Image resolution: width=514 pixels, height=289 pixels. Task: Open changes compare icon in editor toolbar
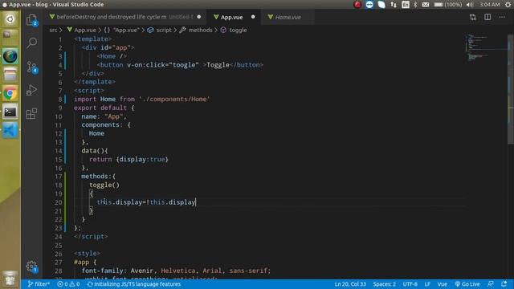pos(473,17)
